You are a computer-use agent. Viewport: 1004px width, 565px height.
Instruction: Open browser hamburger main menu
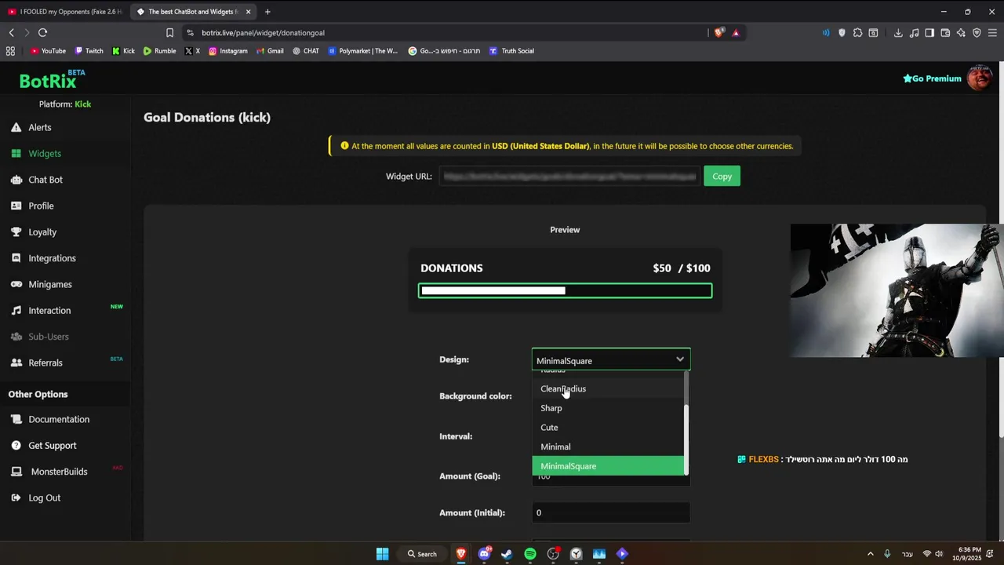[x=992, y=33]
